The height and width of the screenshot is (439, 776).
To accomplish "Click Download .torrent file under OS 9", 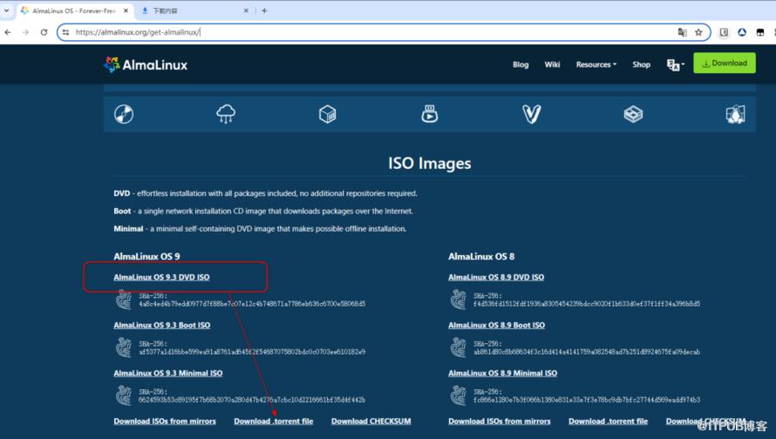I will [273, 422].
